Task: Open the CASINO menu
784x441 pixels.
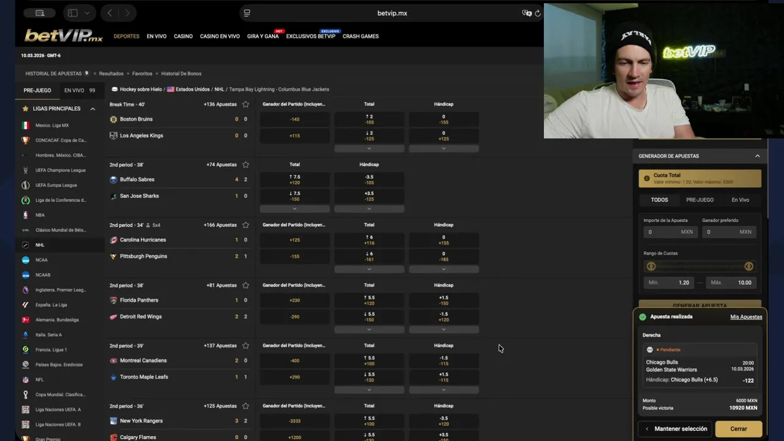Action: tap(183, 36)
